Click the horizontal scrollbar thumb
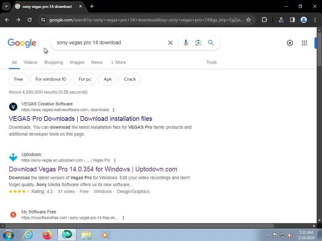This screenshot has height=241, width=322. [139, 226]
